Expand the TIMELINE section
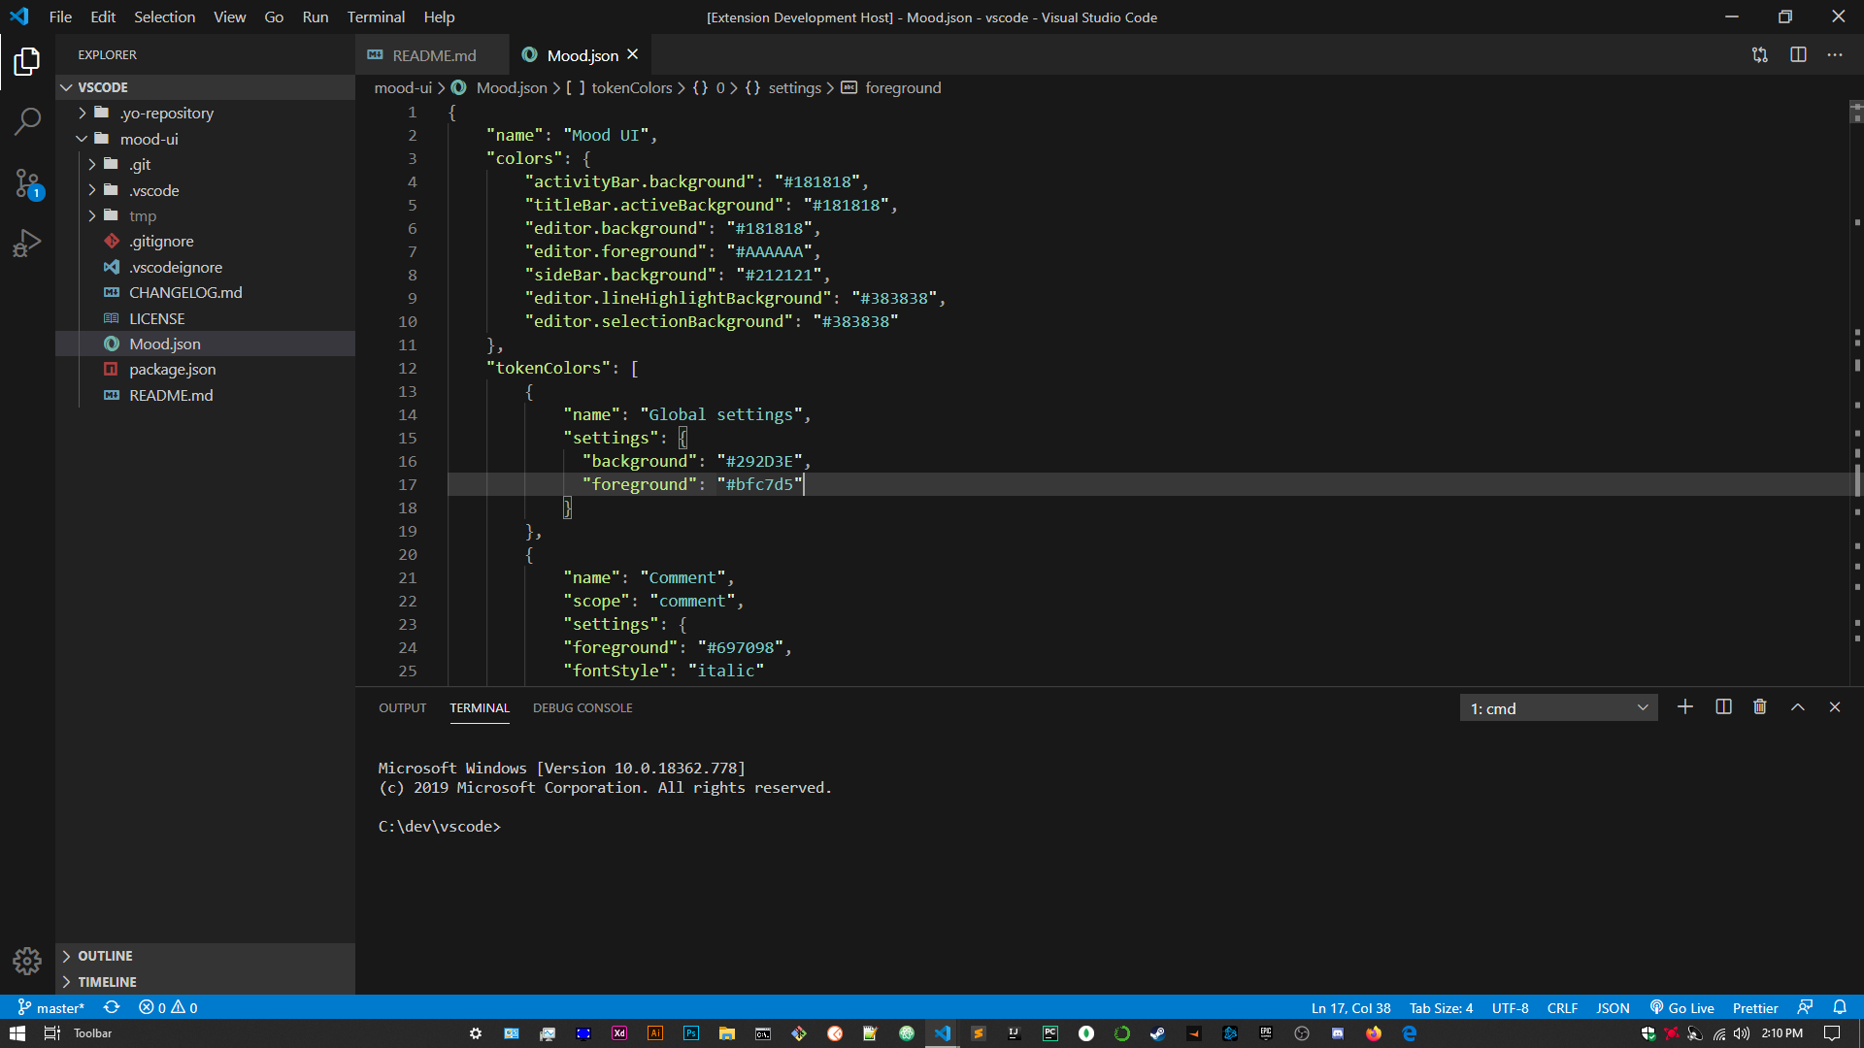Screen dimensions: 1864x1048 click(x=206, y=982)
